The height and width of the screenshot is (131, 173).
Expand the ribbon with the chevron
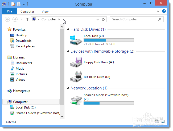click(x=158, y=11)
